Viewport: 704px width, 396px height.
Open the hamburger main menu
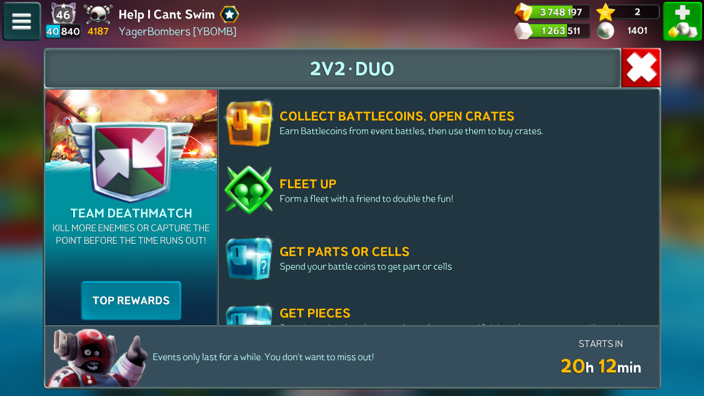22,21
